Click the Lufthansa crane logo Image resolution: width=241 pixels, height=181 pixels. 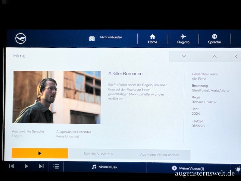click(20, 39)
